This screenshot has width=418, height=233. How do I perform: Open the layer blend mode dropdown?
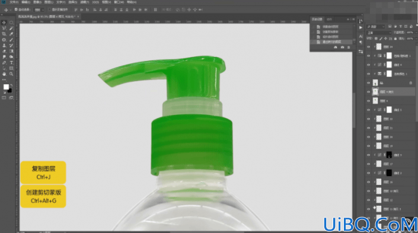click(379, 33)
